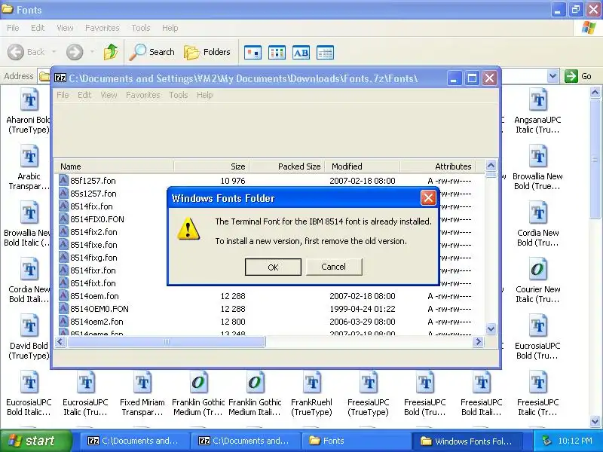The height and width of the screenshot is (452, 603).
Task: Click the Go button beside address bar
Action: click(x=578, y=76)
